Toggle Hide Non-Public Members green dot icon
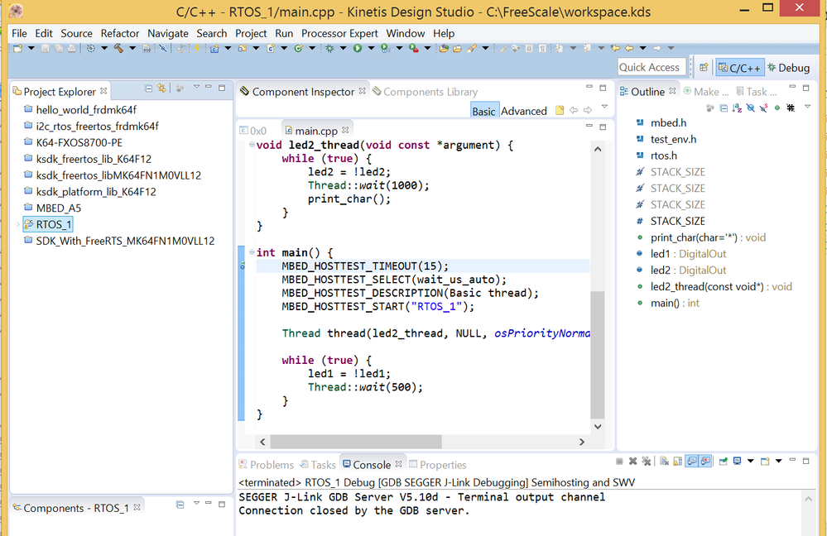 point(777,108)
